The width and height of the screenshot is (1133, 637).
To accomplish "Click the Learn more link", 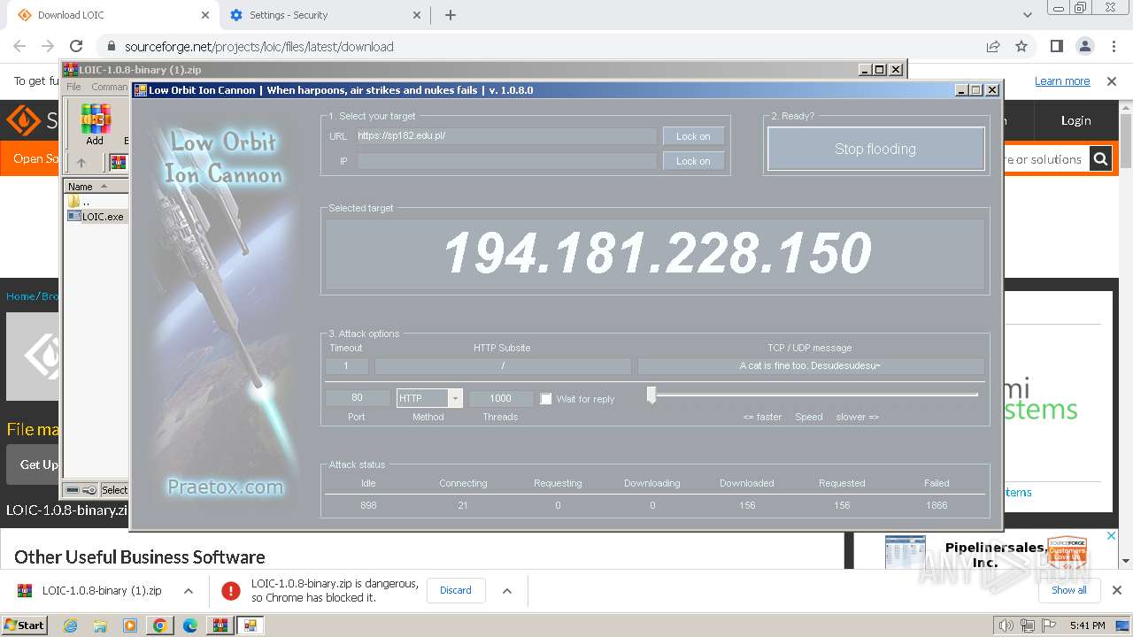I will click(1062, 81).
